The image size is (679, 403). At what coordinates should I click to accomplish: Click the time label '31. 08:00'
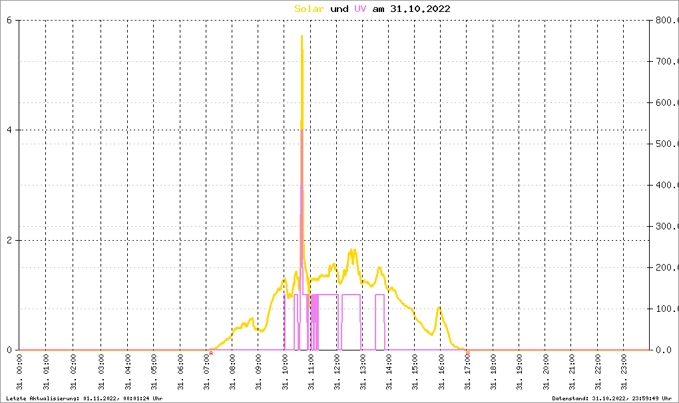click(x=232, y=372)
